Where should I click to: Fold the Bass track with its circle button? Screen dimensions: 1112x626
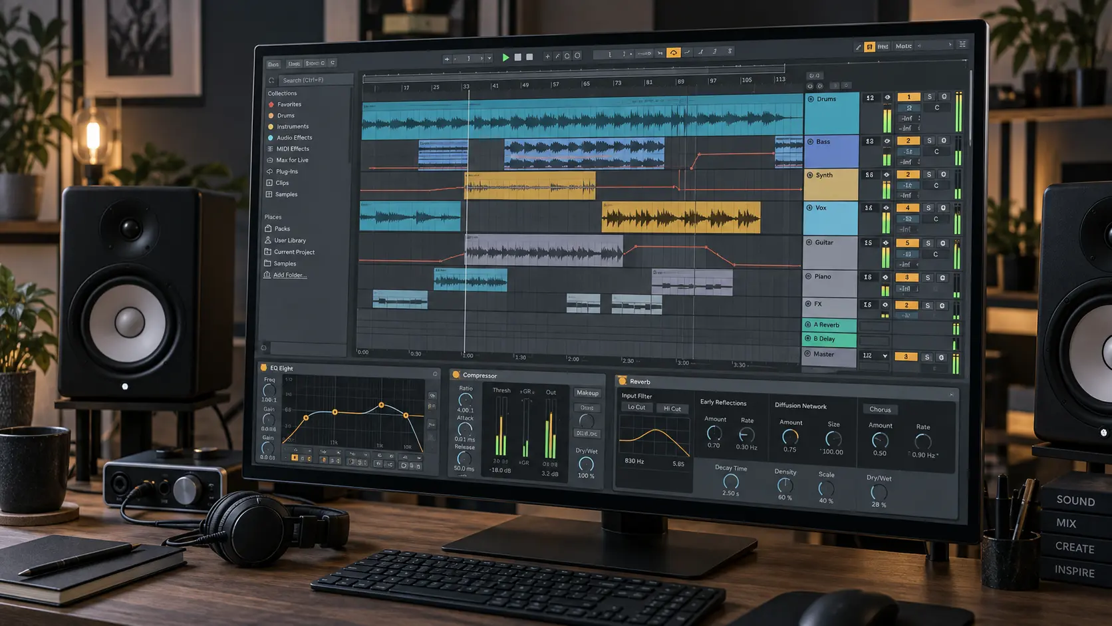click(x=810, y=142)
